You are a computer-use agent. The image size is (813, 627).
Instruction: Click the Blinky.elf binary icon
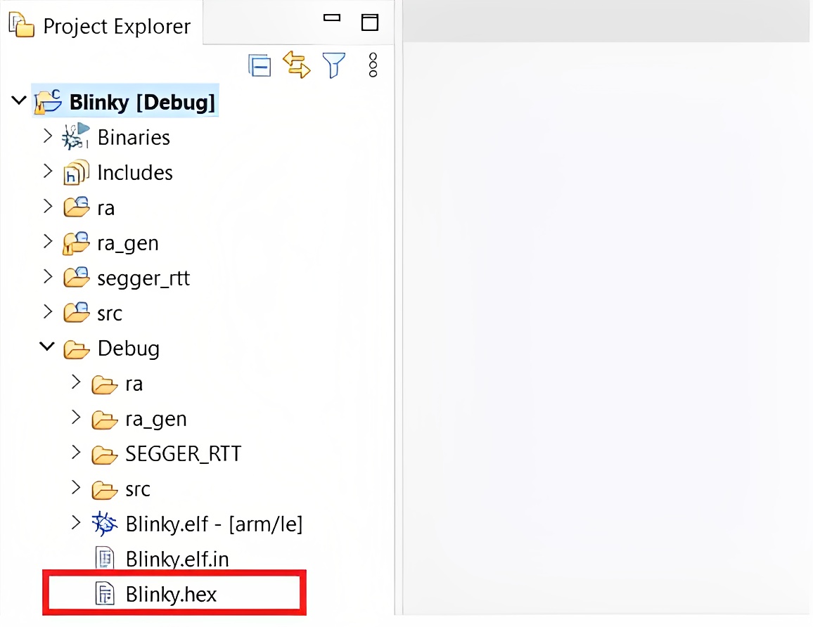click(105, 524)
